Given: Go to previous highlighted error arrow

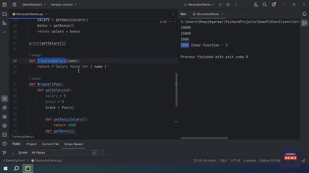Looking at the screenshot, I should pos(170,22).
